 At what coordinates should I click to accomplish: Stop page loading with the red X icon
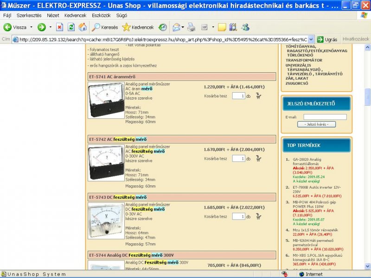[59, 27]
